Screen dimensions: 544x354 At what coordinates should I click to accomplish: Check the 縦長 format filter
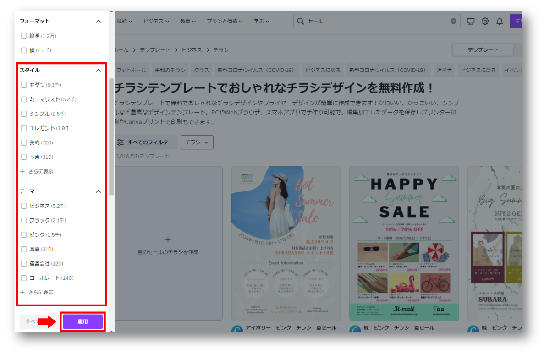pos(23,35)
